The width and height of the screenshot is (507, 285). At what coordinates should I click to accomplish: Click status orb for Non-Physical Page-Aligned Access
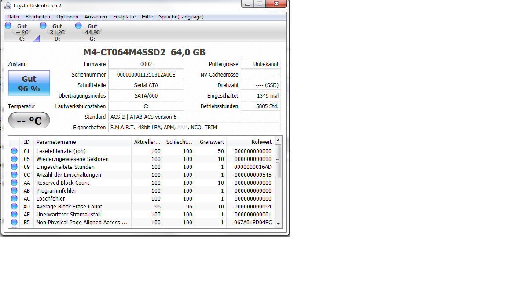click(x=14, y=222)
